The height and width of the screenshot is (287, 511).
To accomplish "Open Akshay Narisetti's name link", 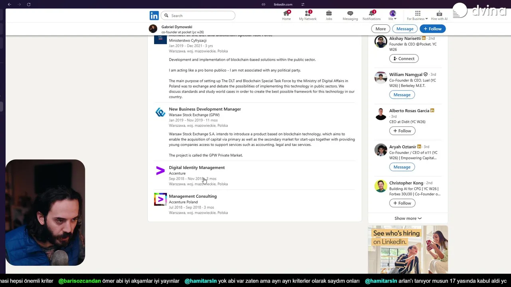I will click(x=405, y=38).
